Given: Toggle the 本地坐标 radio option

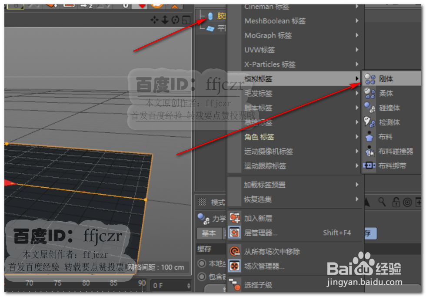Looking at the screenshot, I should (x=201, y=263).
